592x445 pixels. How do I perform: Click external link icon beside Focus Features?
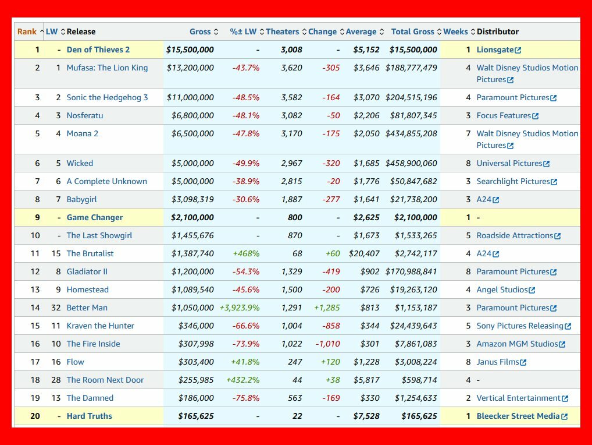(x=536, y=116)
